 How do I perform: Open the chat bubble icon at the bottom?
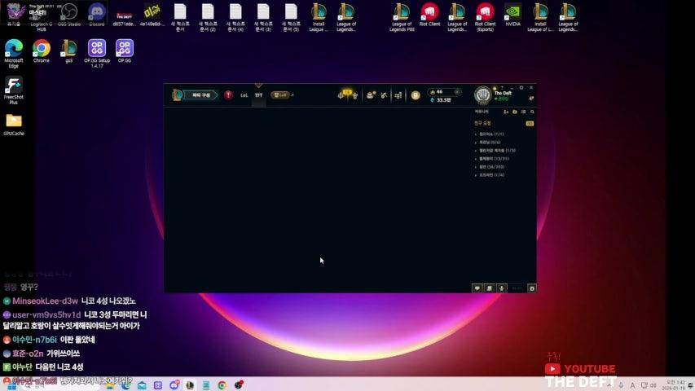coord(477,288)
